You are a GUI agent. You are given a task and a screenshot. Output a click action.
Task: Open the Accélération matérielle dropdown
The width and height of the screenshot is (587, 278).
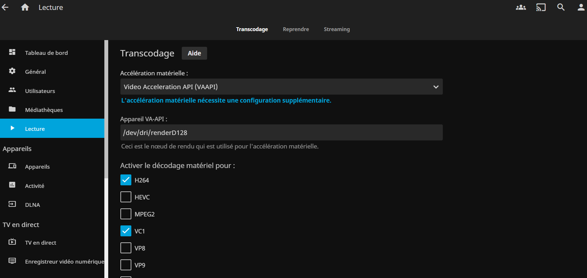click(x=281, y=87)
